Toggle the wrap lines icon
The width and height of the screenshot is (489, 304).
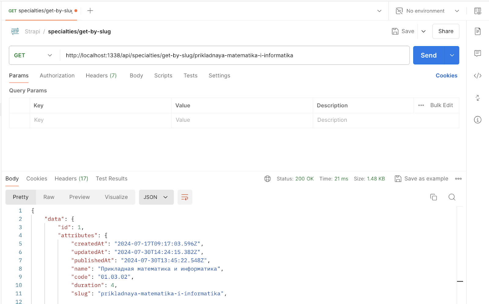[x=185, y=197]
